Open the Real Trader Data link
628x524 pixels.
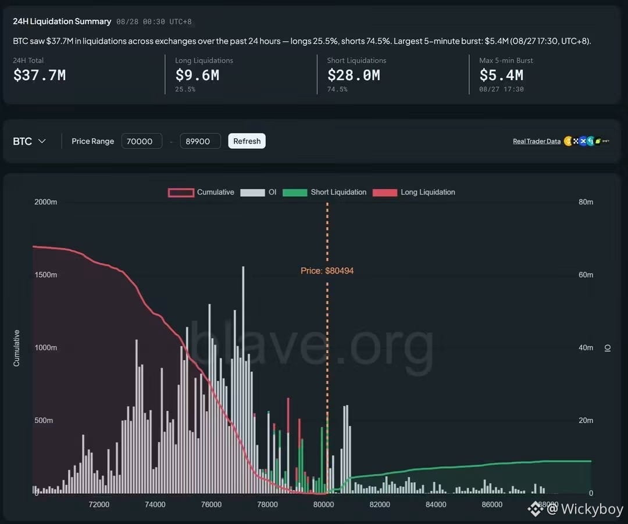[537, 141]
